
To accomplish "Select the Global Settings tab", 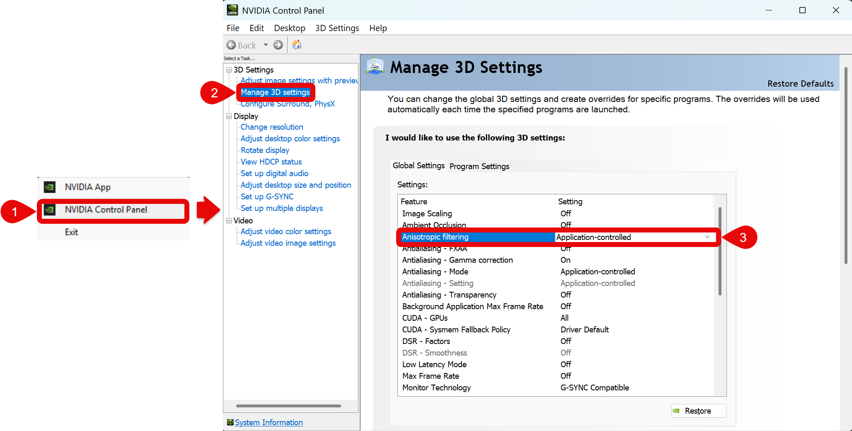I will pyautogui.click(x=419, y=165).
